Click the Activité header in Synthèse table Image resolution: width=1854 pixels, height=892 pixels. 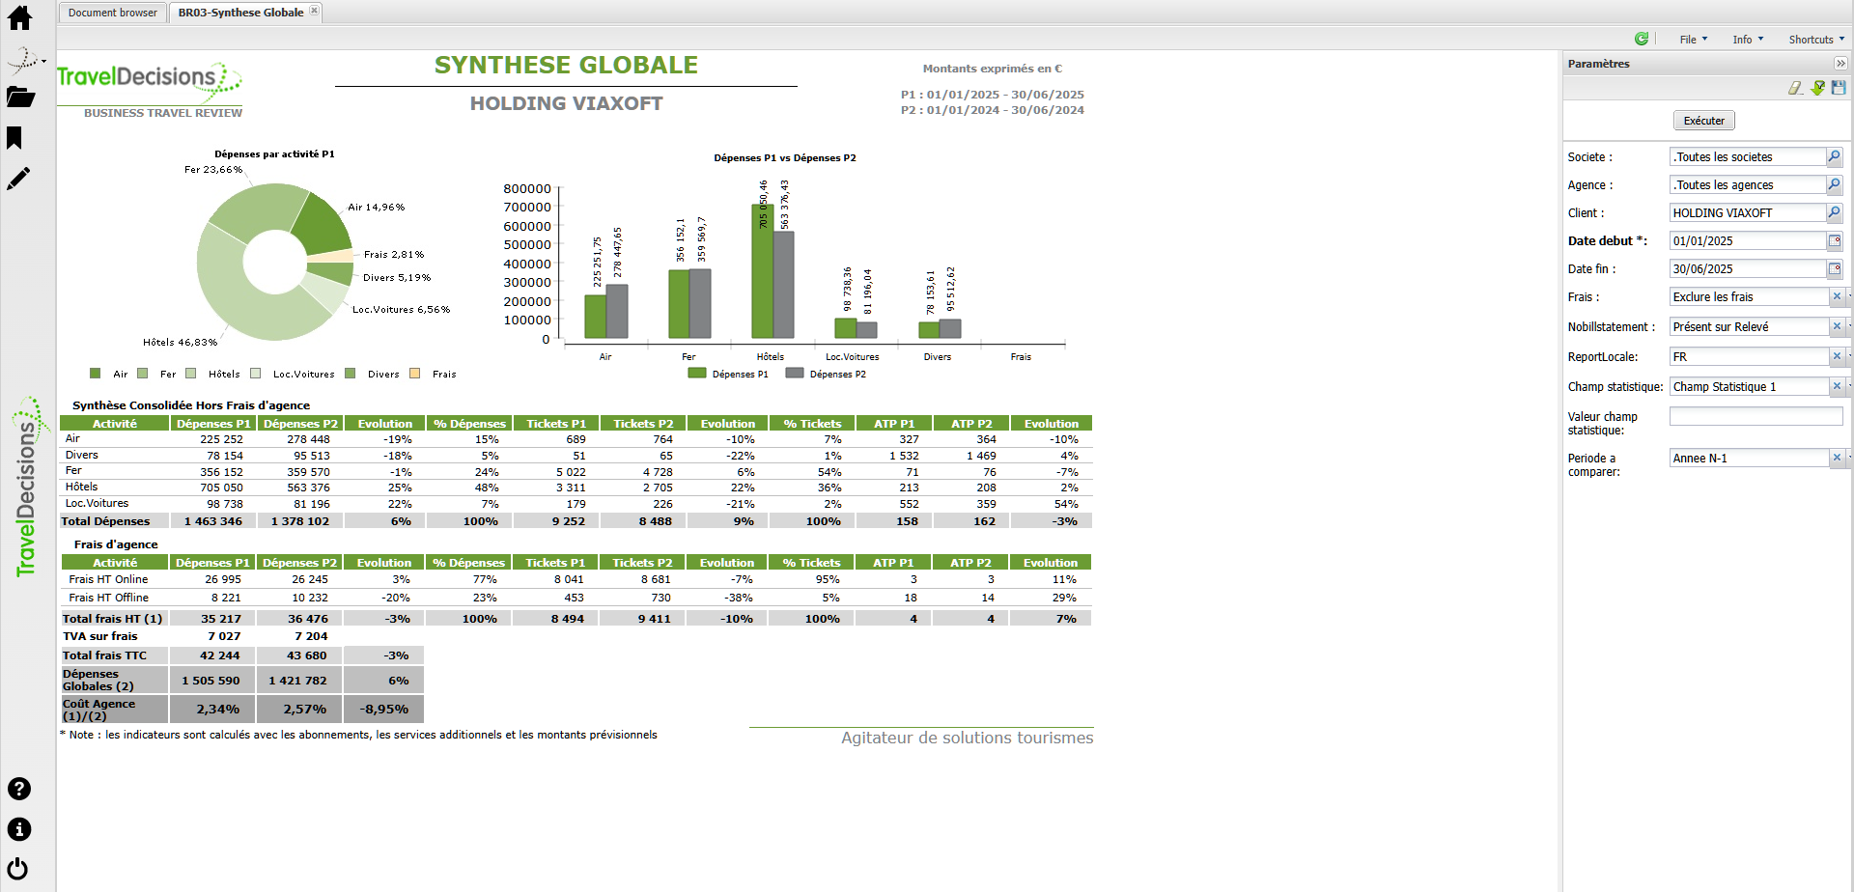(114, 423)
